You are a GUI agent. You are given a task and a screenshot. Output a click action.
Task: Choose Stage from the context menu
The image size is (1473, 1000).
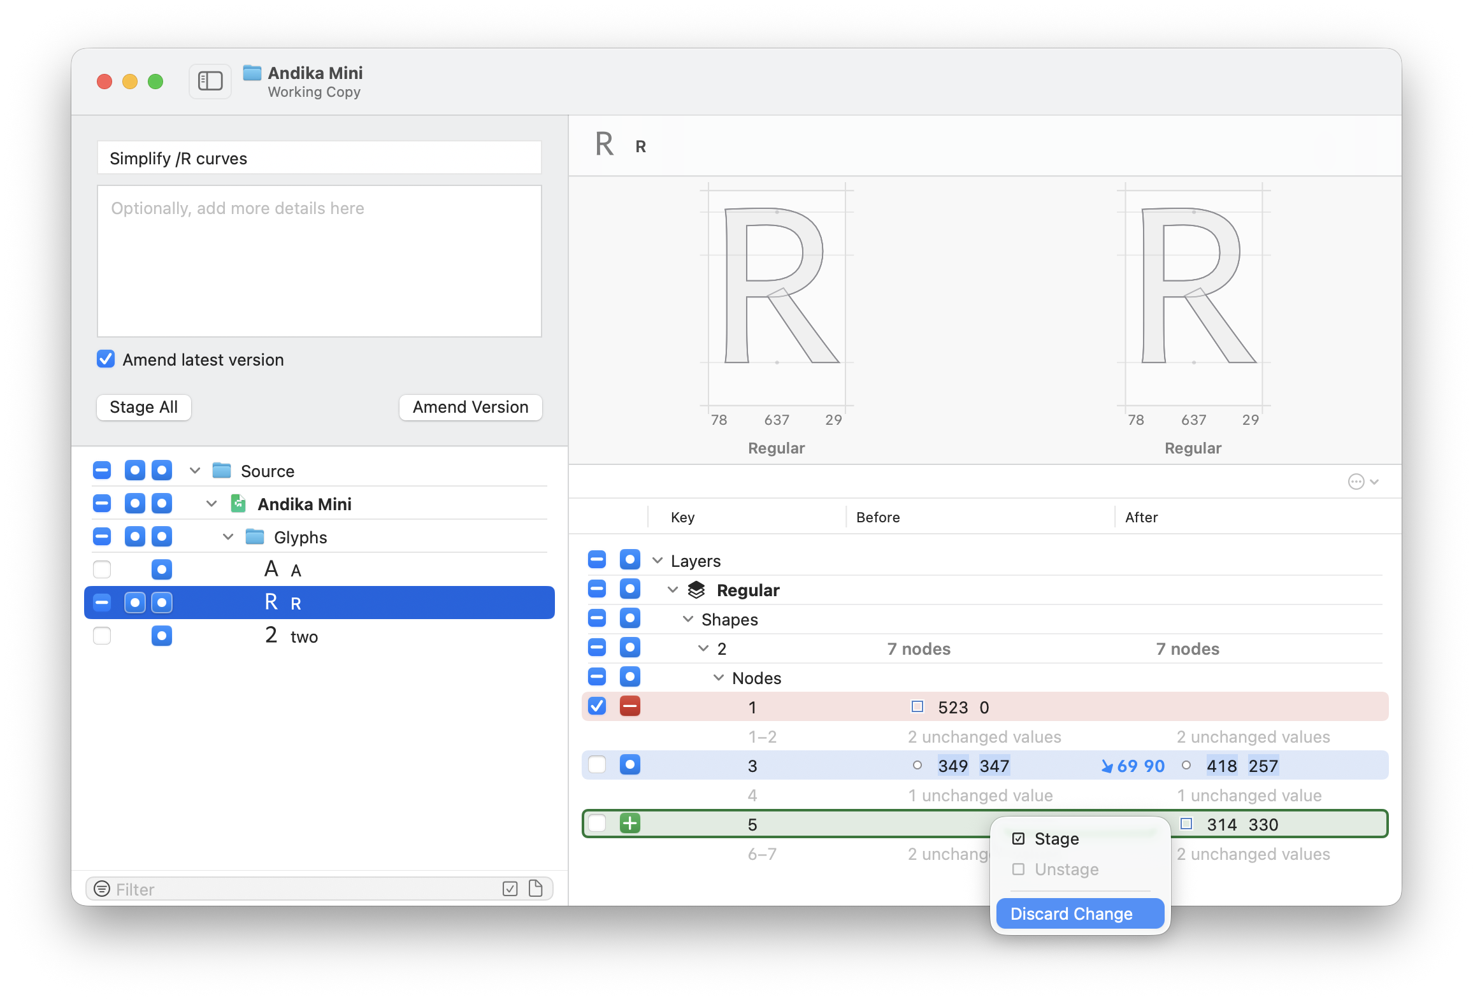point(1056,839)
